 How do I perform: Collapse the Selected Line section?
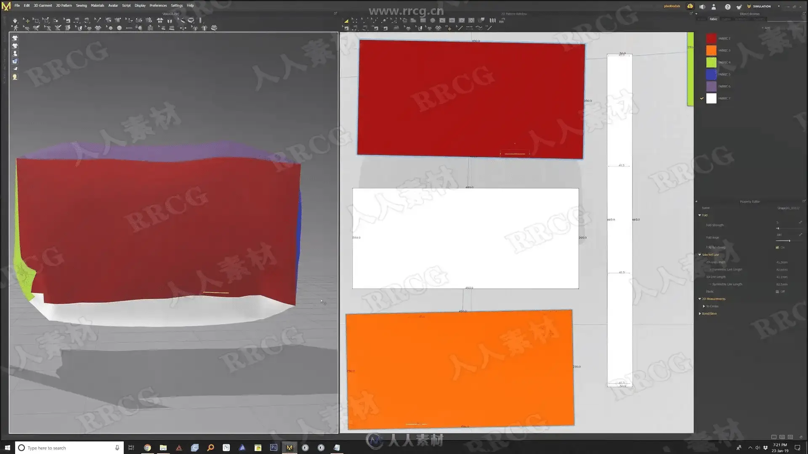tap(700, 255)
